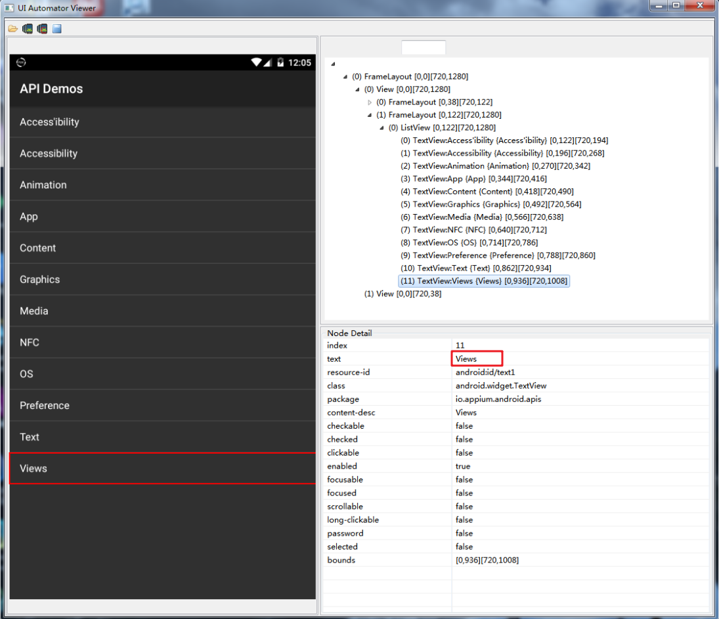The width and height of the screenshot is (719, 619).
Task: Click the Device Screenshot (uiautomator dump) icon
Action: point(28,29)
